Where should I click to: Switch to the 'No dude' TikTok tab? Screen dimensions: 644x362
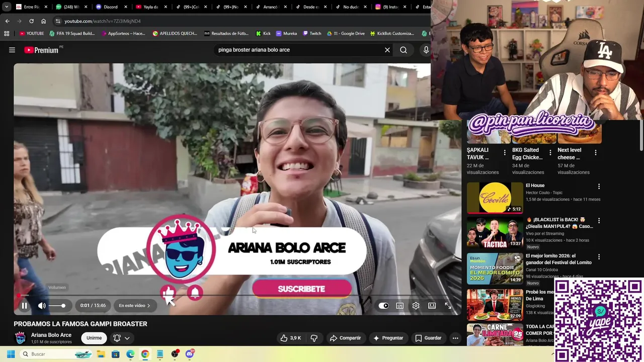pos(351,7)
